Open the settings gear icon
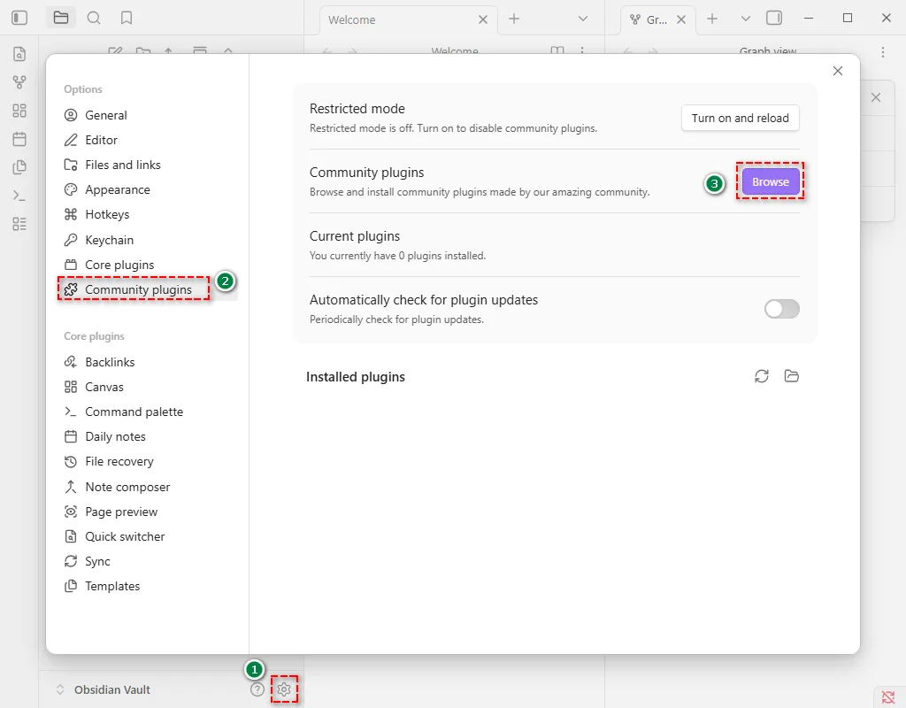The width and height of the screenshot is (906, 708). (284, 689)
